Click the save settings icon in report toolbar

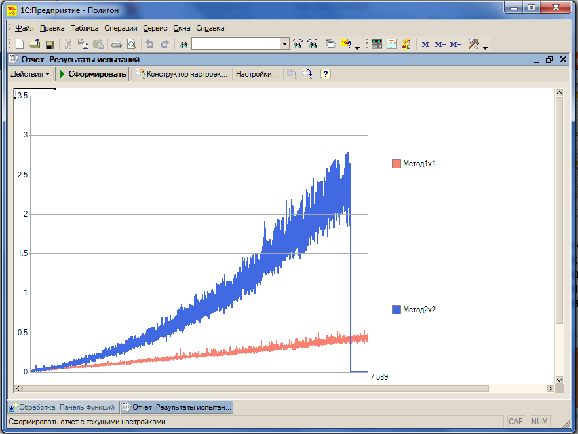tap(307, 74)
